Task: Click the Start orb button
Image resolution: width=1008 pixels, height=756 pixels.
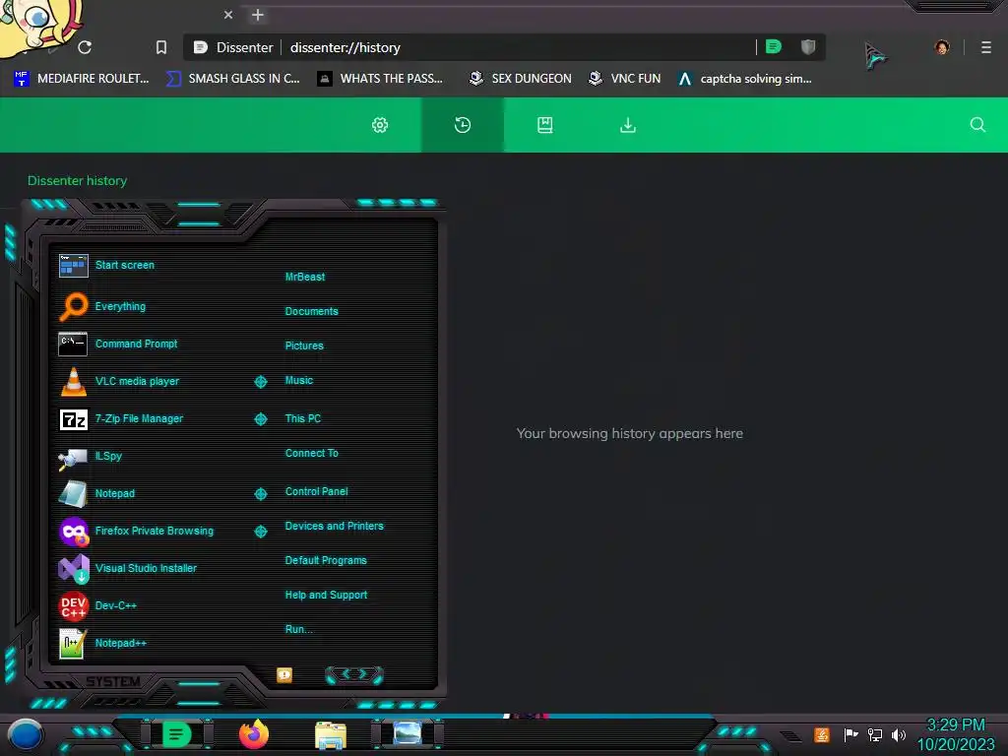Action: 25,735
